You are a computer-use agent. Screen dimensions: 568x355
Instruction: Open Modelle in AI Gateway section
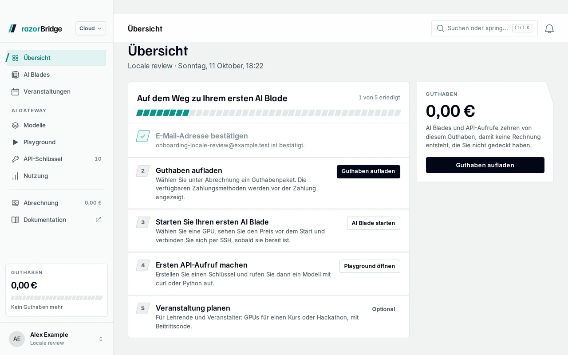(56, 125)
